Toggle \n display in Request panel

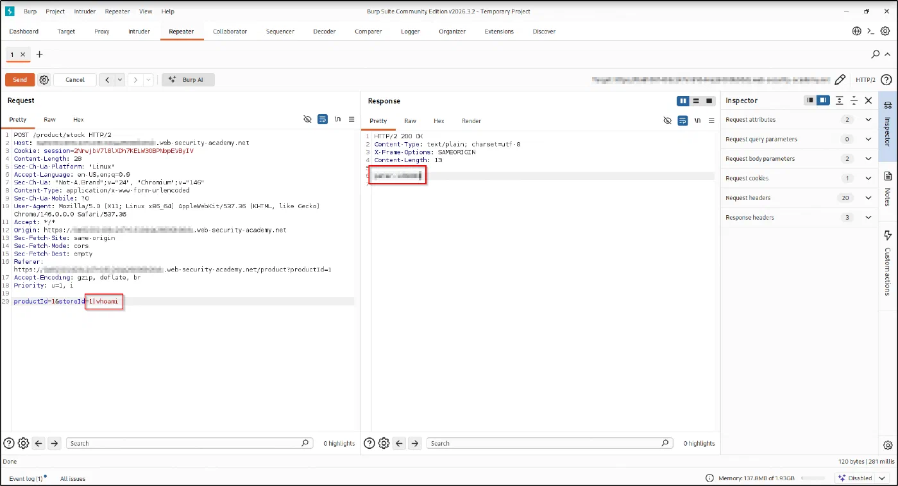337,119
